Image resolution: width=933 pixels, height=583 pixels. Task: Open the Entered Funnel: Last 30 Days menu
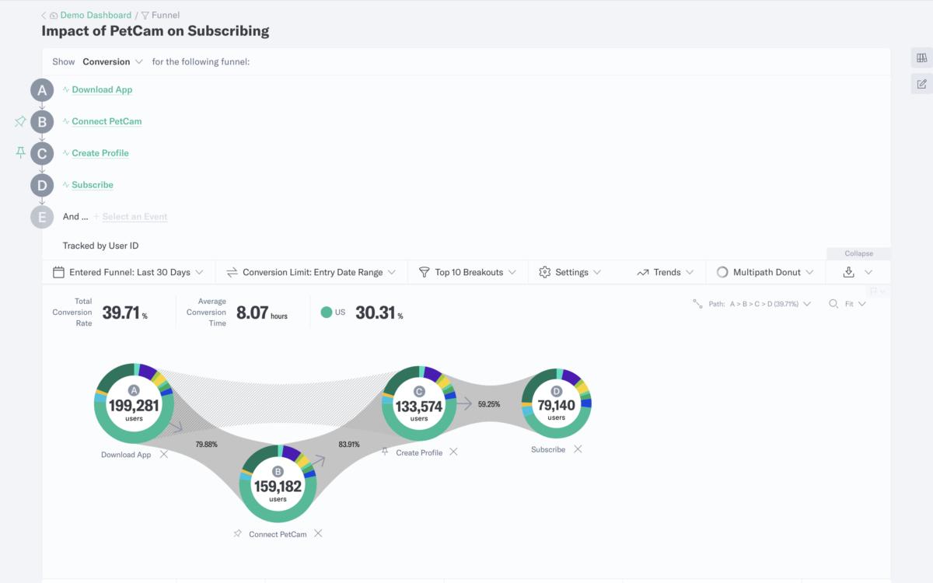point(128,272)
